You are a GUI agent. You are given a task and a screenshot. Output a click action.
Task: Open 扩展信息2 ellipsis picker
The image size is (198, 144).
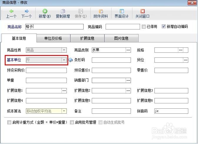(x=128, y=90)
